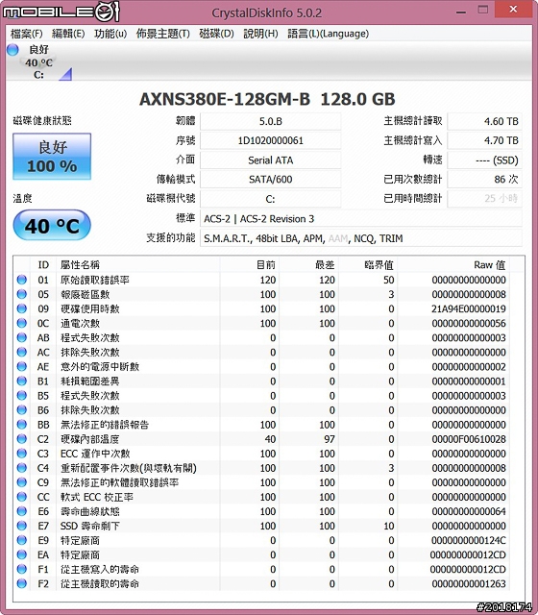Click the firmware field 5.0.B
The width and height of the screenshot is (538, 615).
click(x=271, y=121)
